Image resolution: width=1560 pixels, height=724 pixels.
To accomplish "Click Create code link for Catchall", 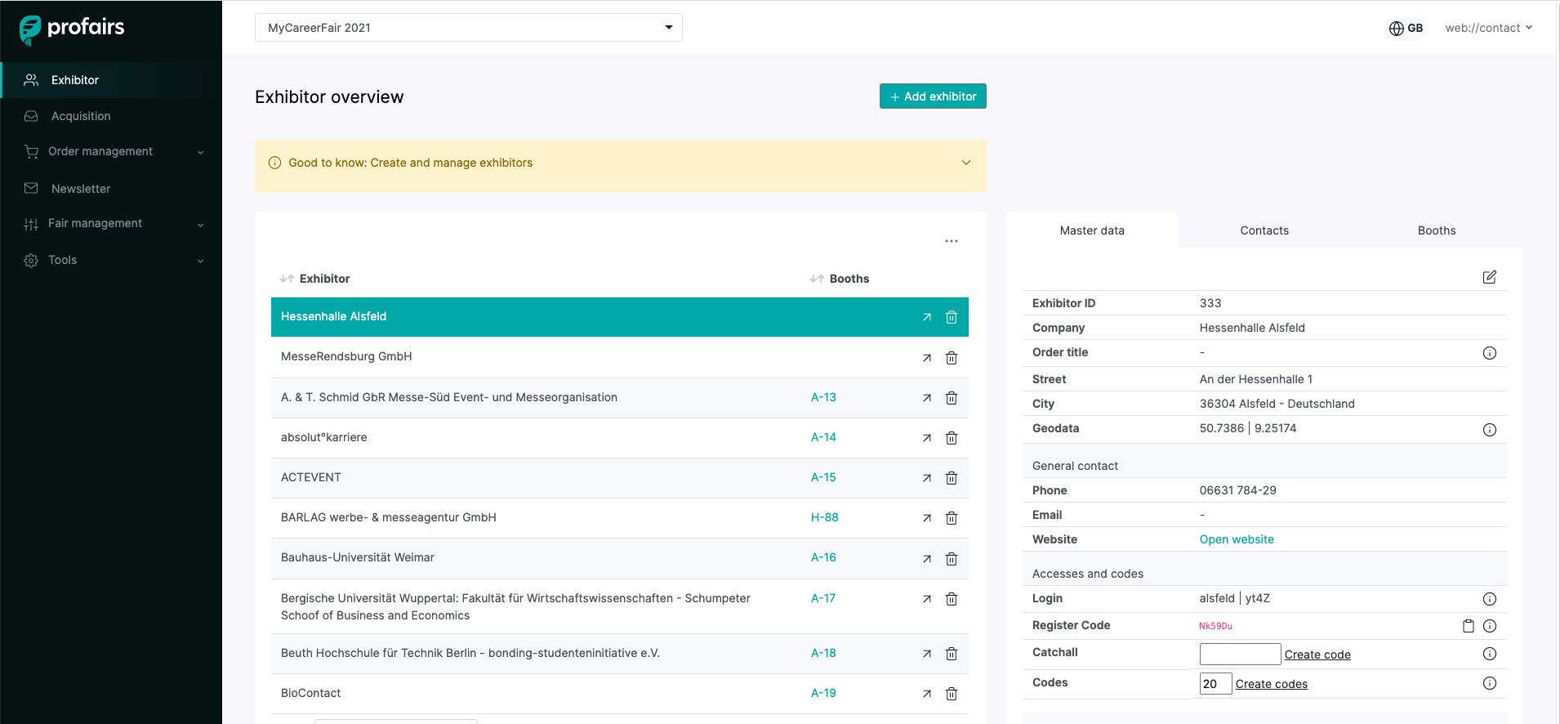I will click(x=1317, y=655).
